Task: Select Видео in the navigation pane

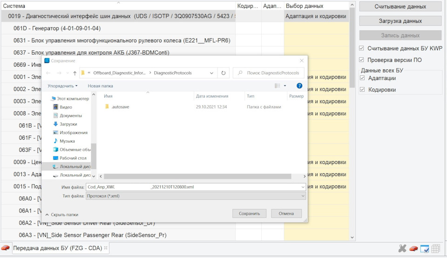Action: click(66, 107)
